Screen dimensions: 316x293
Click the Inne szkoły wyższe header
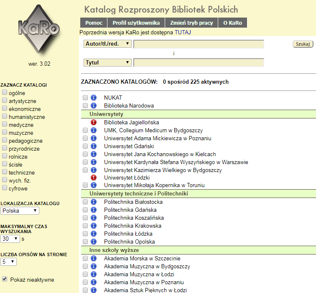coord(199,250)
